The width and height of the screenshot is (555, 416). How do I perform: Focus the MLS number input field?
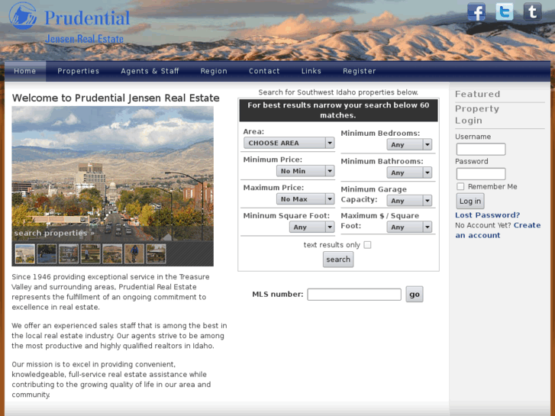coord(354,294)
